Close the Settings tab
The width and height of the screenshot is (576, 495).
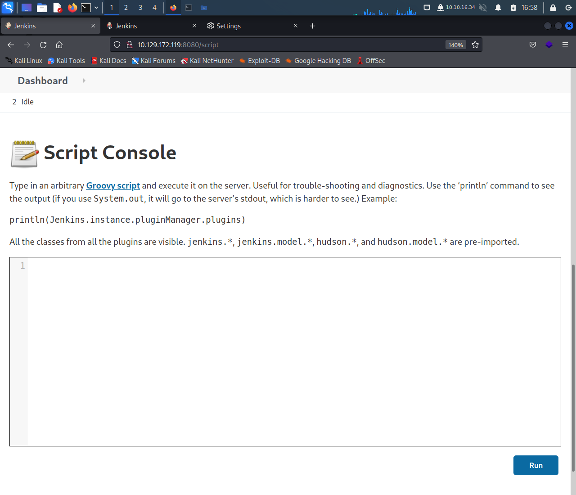click(x=296, y=26)
